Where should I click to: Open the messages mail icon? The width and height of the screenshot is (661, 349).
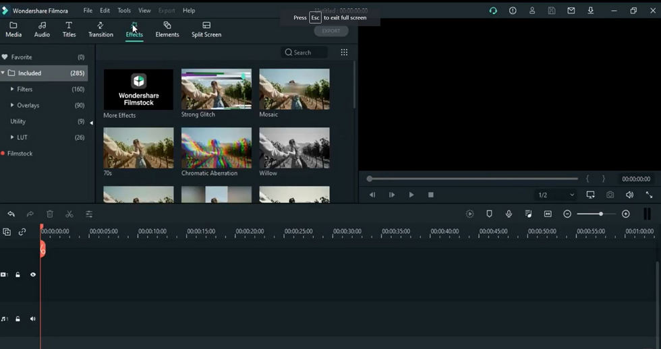pyautogui.click(x=571, y=11)
